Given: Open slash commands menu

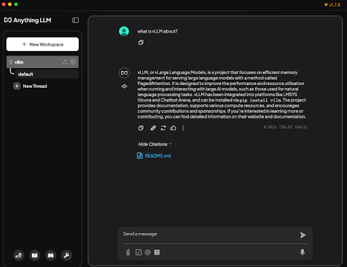Looking at the screenshot, I should click(x=139, y=252).
